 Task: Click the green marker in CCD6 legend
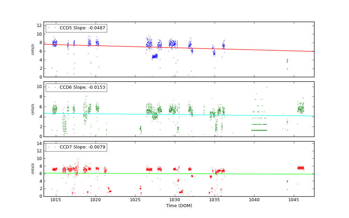click(x=49, y=87)
